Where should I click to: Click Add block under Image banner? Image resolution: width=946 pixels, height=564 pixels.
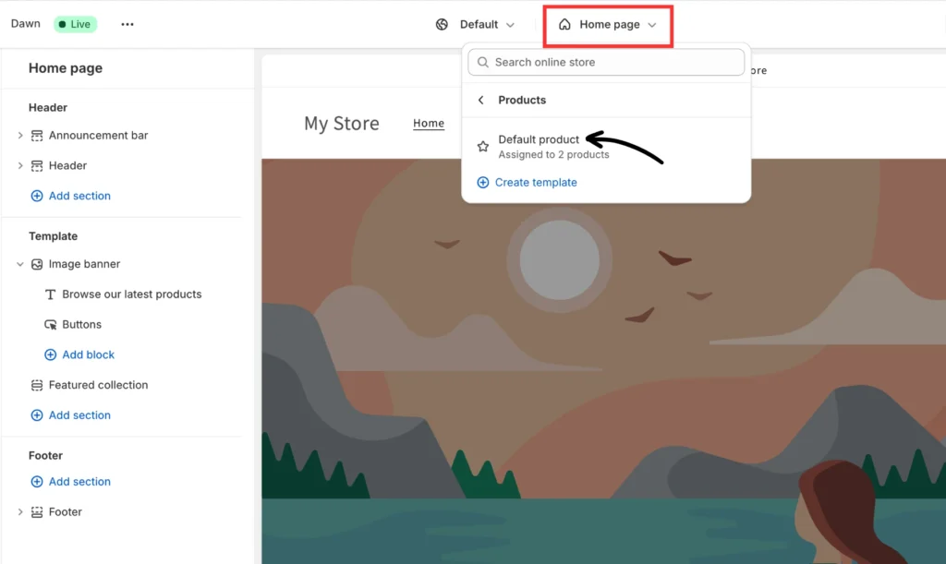(x=88, y=354)
